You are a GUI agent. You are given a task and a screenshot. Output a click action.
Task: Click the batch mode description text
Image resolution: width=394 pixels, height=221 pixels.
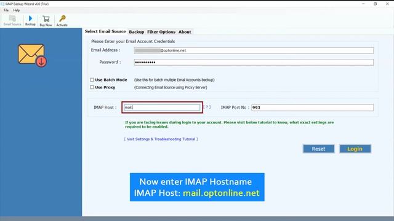pyautogui.click(x=174, y=80)
